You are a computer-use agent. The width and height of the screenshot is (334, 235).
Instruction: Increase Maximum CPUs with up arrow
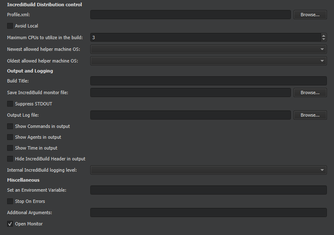pyautogui.click(x=324, y=35)
